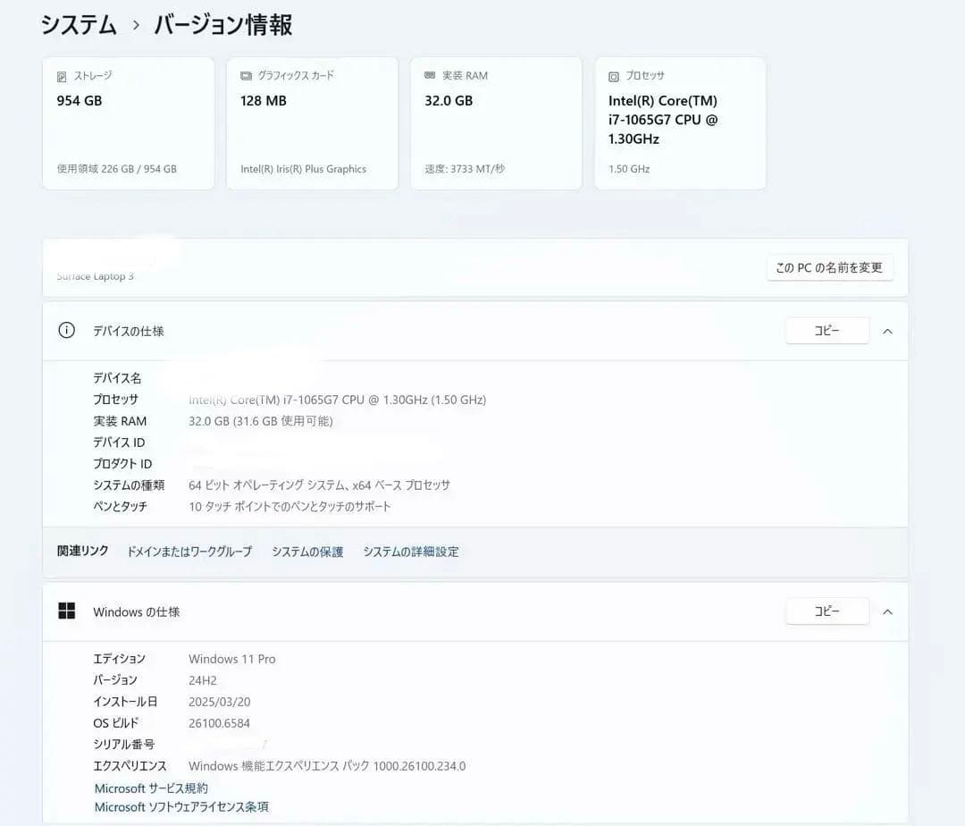
Task: Click the info icon next to デバイスの仕様
Action: tap(66, 331)
